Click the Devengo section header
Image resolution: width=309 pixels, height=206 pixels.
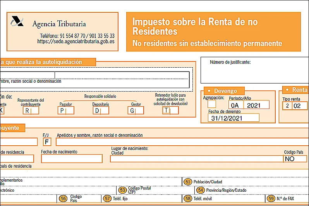225,91
